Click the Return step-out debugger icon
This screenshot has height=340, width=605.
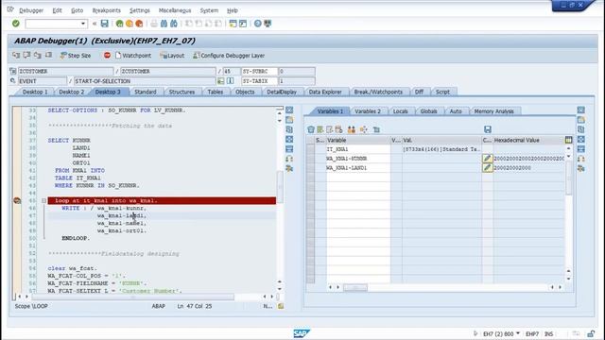pyautogui.click(x=38, y=55)
